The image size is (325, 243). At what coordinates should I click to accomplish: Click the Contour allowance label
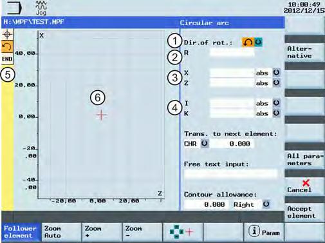coord(220,195)
